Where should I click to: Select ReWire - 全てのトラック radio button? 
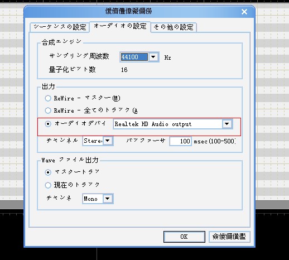[x=48, y=110]
